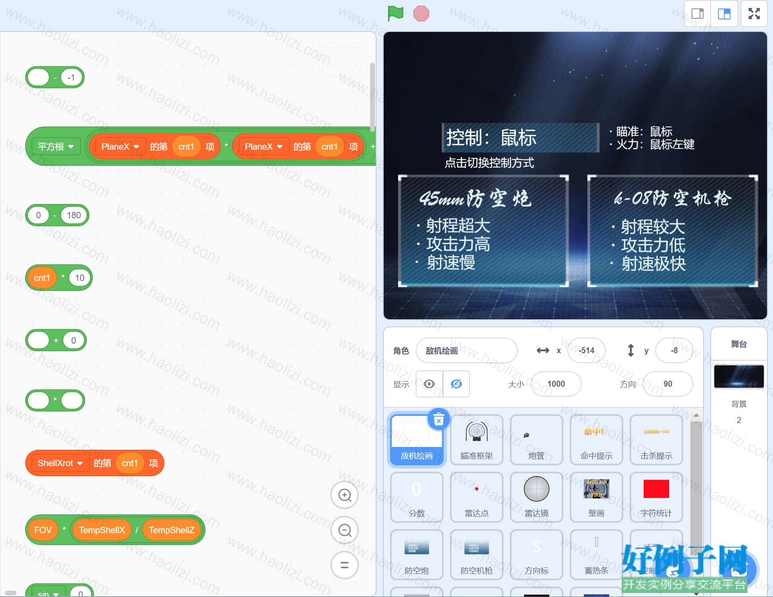Image resolution: width=773 pixels, height=597 pixels.
Task: Zoom out the code workspace
Action: point(345,530)
